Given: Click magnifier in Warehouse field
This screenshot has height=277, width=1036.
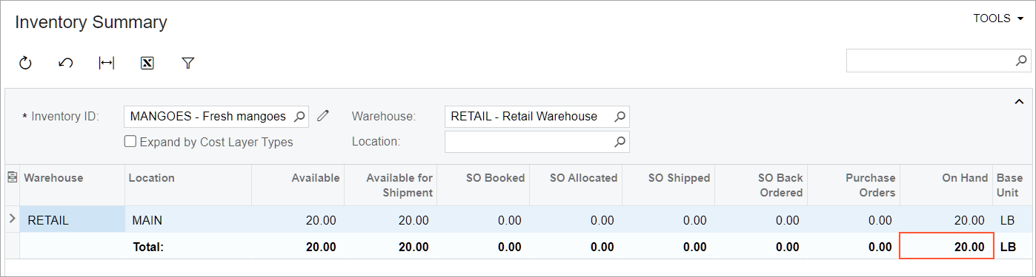Looking at the screenshot, I should tap(620, 116).
